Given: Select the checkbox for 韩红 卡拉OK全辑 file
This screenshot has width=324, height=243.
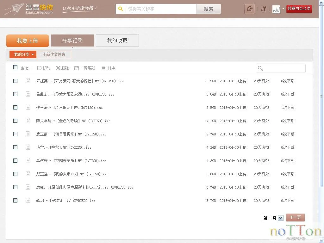Looking at the screenshot, I should point(15,187).
